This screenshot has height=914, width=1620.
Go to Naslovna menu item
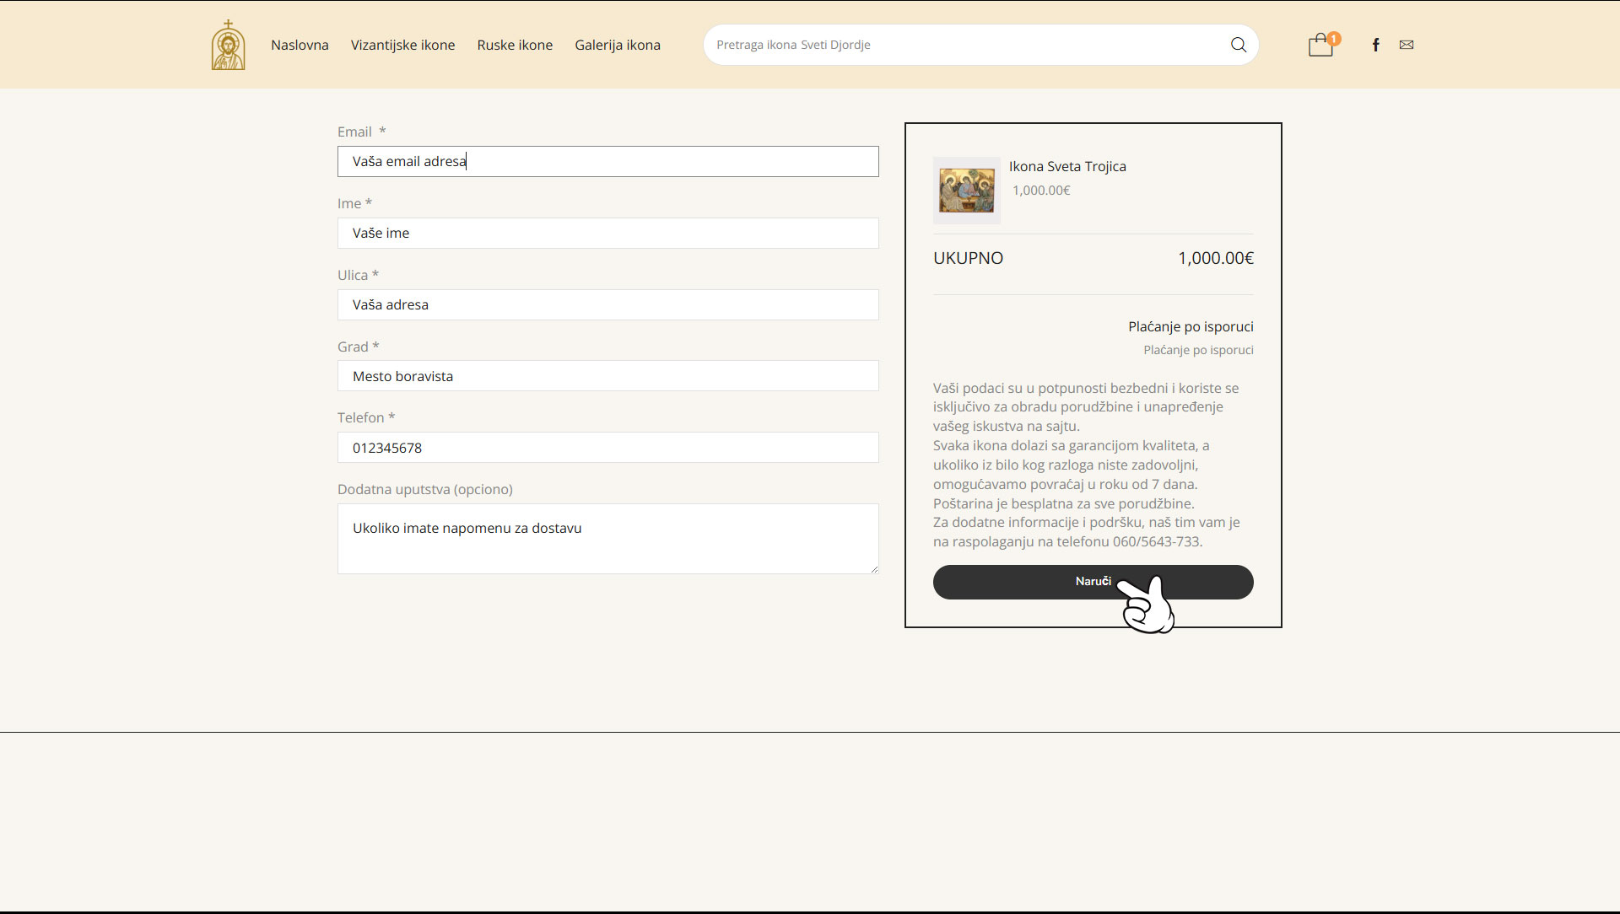(300, 45)
